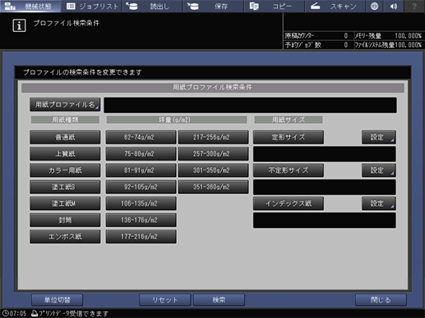Click the clock icon in status bar

(x=5, y=313)
